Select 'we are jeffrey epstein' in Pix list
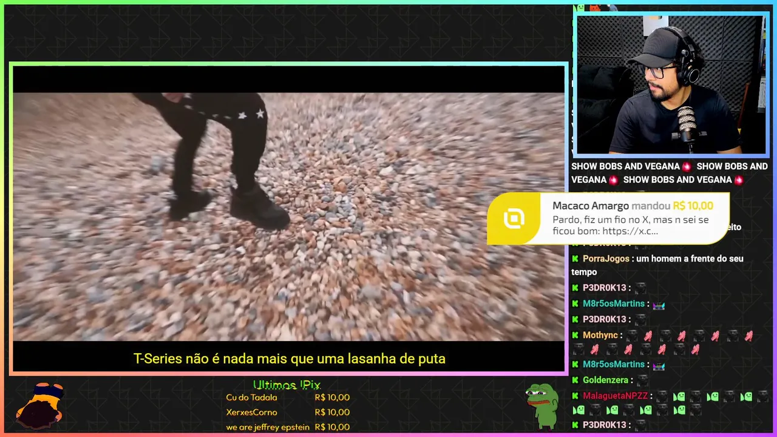 (268, 427)
